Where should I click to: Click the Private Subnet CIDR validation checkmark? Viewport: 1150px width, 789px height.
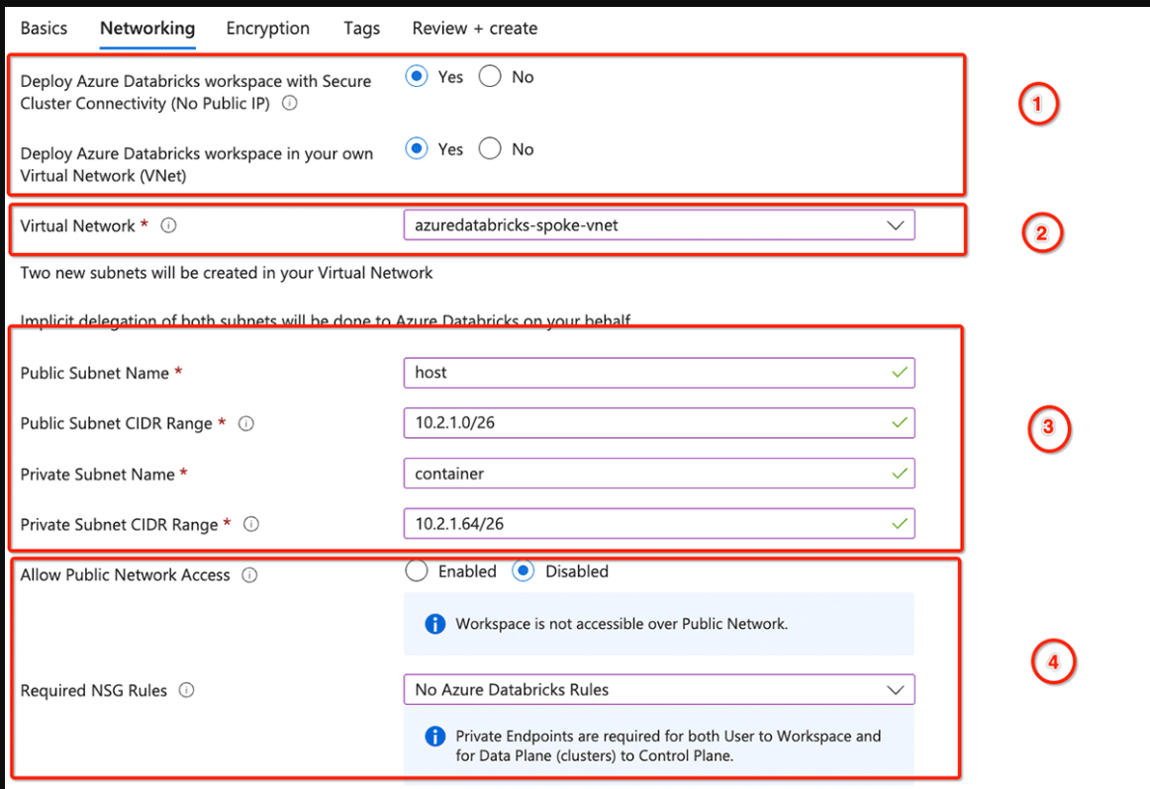click(x=900, y=524)
